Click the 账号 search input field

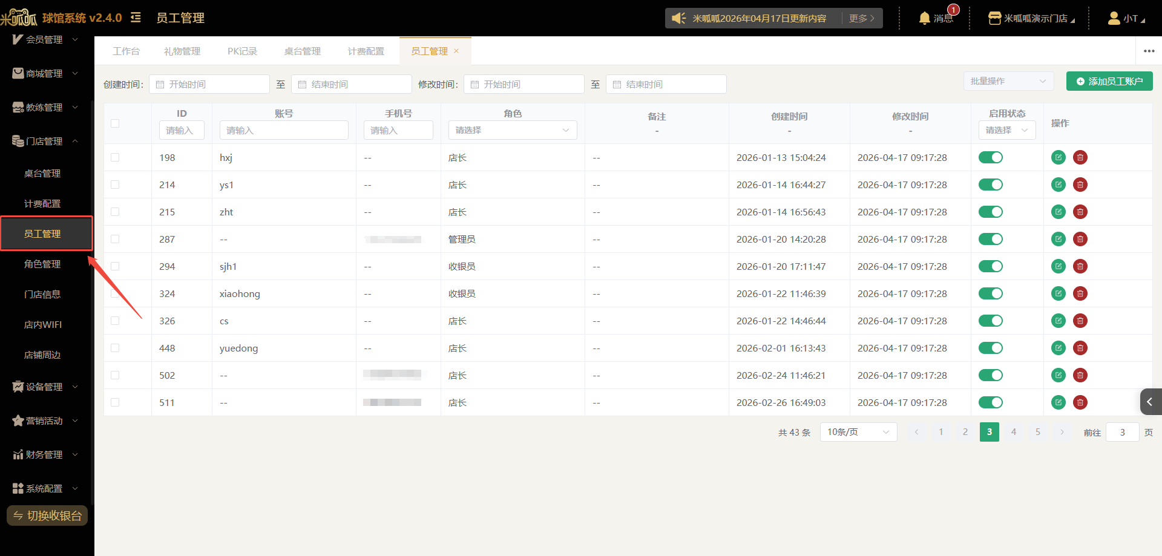[284, 130]
